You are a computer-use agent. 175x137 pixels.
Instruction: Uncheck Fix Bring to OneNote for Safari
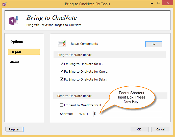62,79
